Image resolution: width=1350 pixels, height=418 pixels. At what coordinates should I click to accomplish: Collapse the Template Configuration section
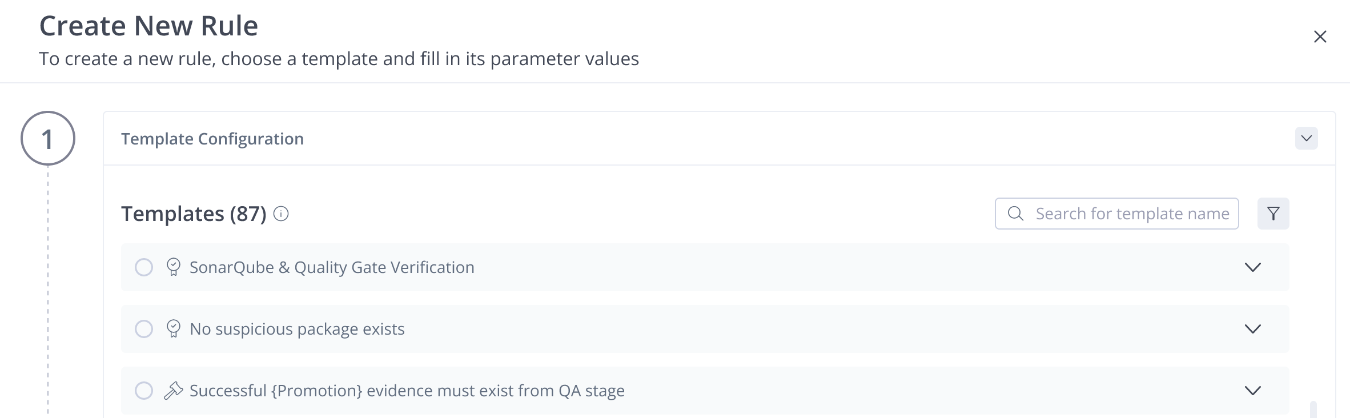click(x=1306, y=138)
